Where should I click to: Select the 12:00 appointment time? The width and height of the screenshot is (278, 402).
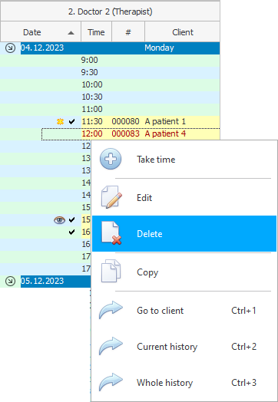pos(92,133)
